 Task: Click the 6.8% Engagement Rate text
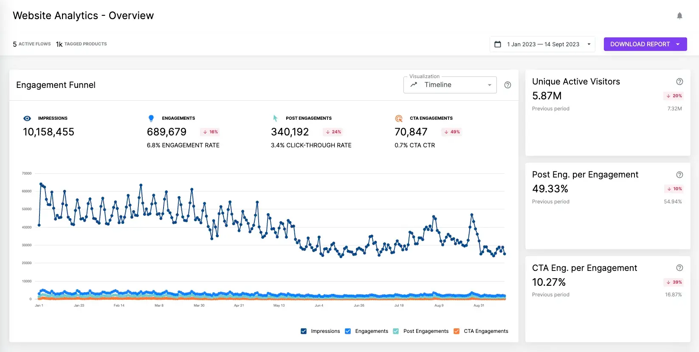tap(183, 145)
